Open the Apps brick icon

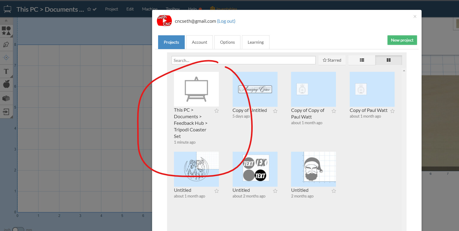pyautogui.click(x=6, y=98)
